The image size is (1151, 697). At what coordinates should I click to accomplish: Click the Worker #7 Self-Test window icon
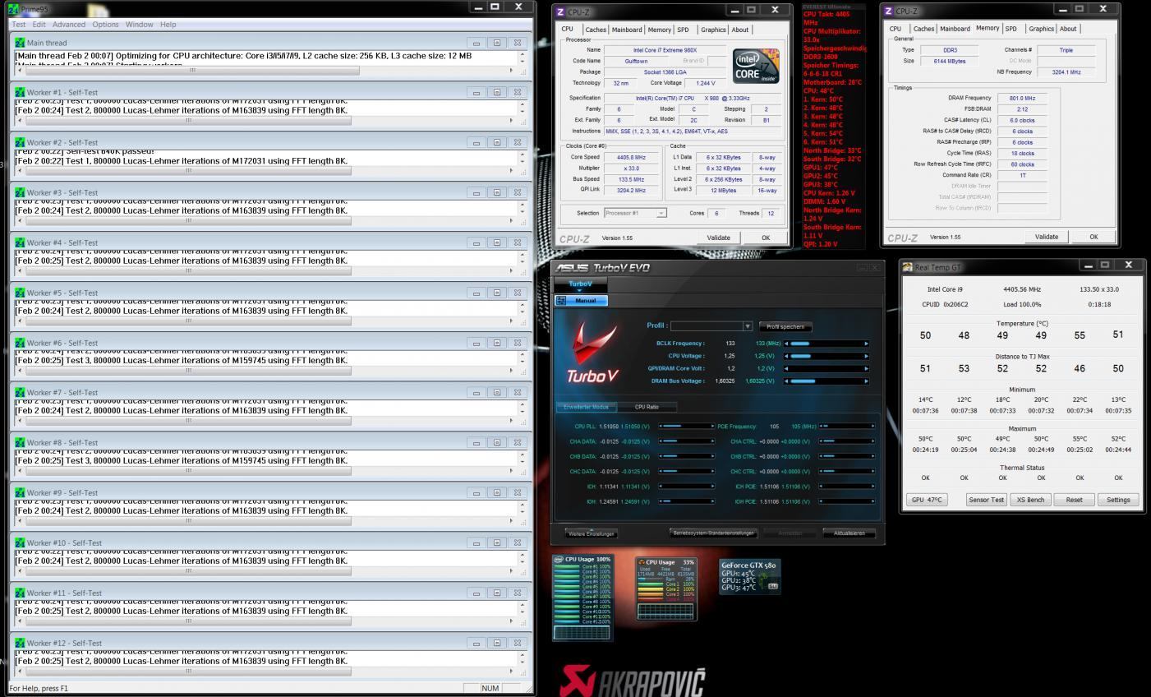[x=21, y=392]
